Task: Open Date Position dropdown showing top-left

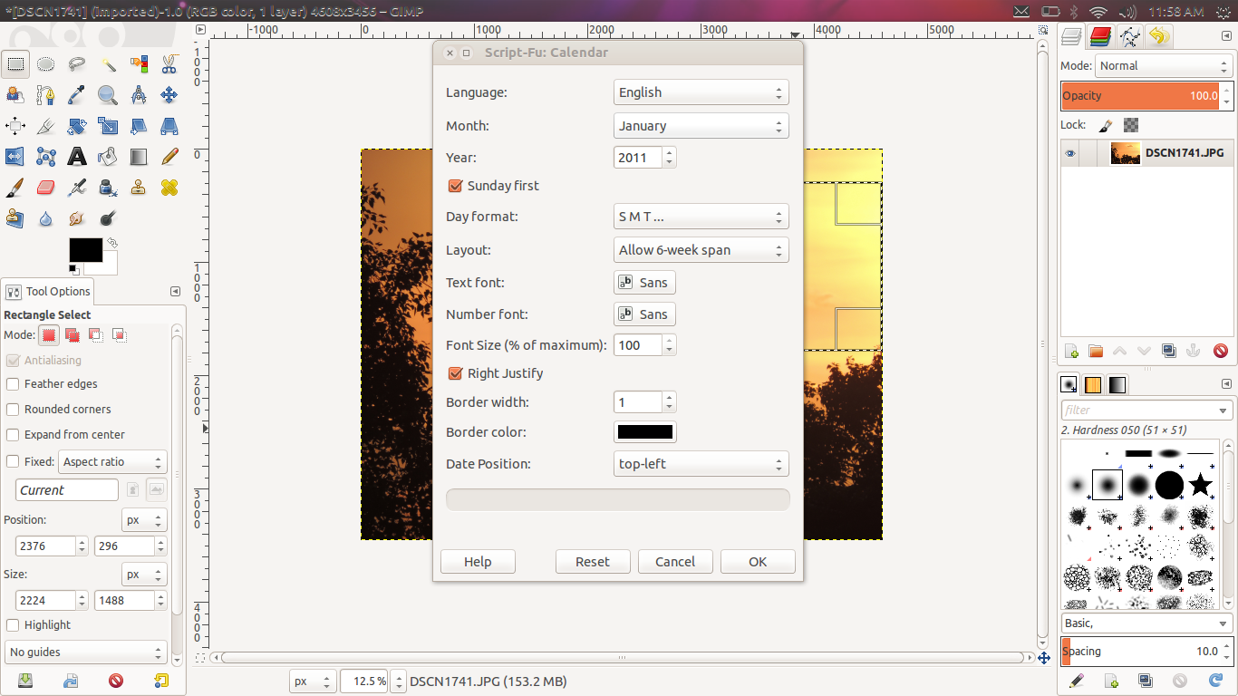Action: (x=701, y=464)
